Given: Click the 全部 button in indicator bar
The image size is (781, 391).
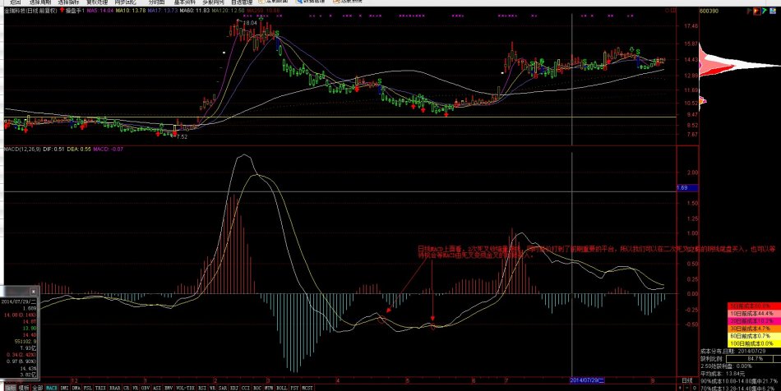Looking at the screenshot, I should tap(37, 387).
